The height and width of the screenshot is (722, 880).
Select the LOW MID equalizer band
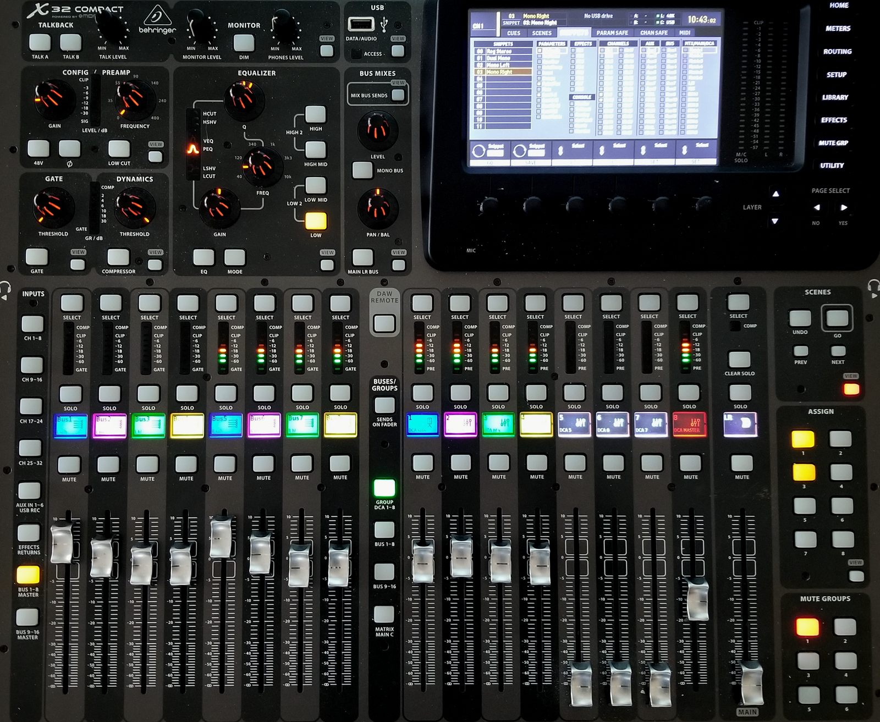click(316, 185)
